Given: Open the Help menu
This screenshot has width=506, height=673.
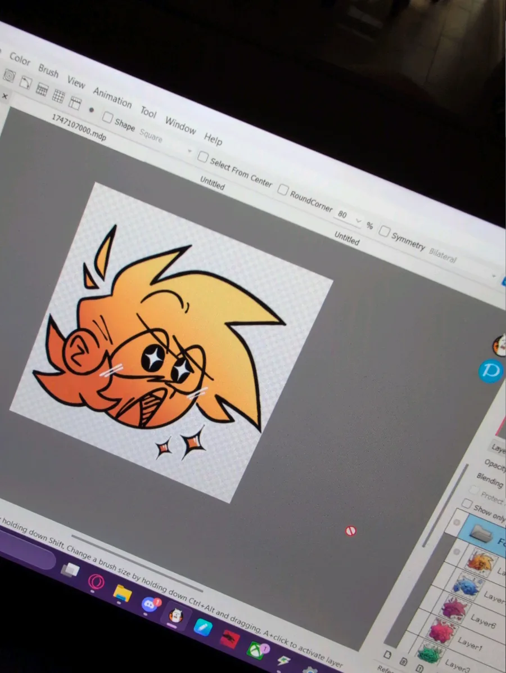Looking at the screenshot, I should click(213, 138).
